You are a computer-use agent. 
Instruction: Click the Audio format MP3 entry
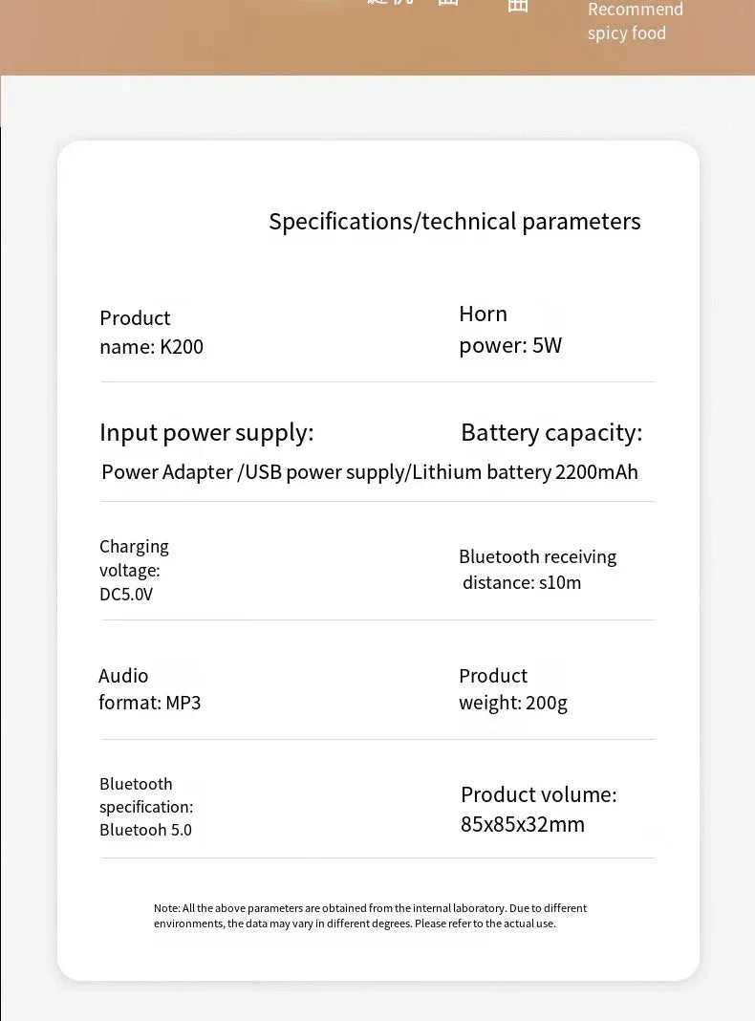[x=150, y=689]
